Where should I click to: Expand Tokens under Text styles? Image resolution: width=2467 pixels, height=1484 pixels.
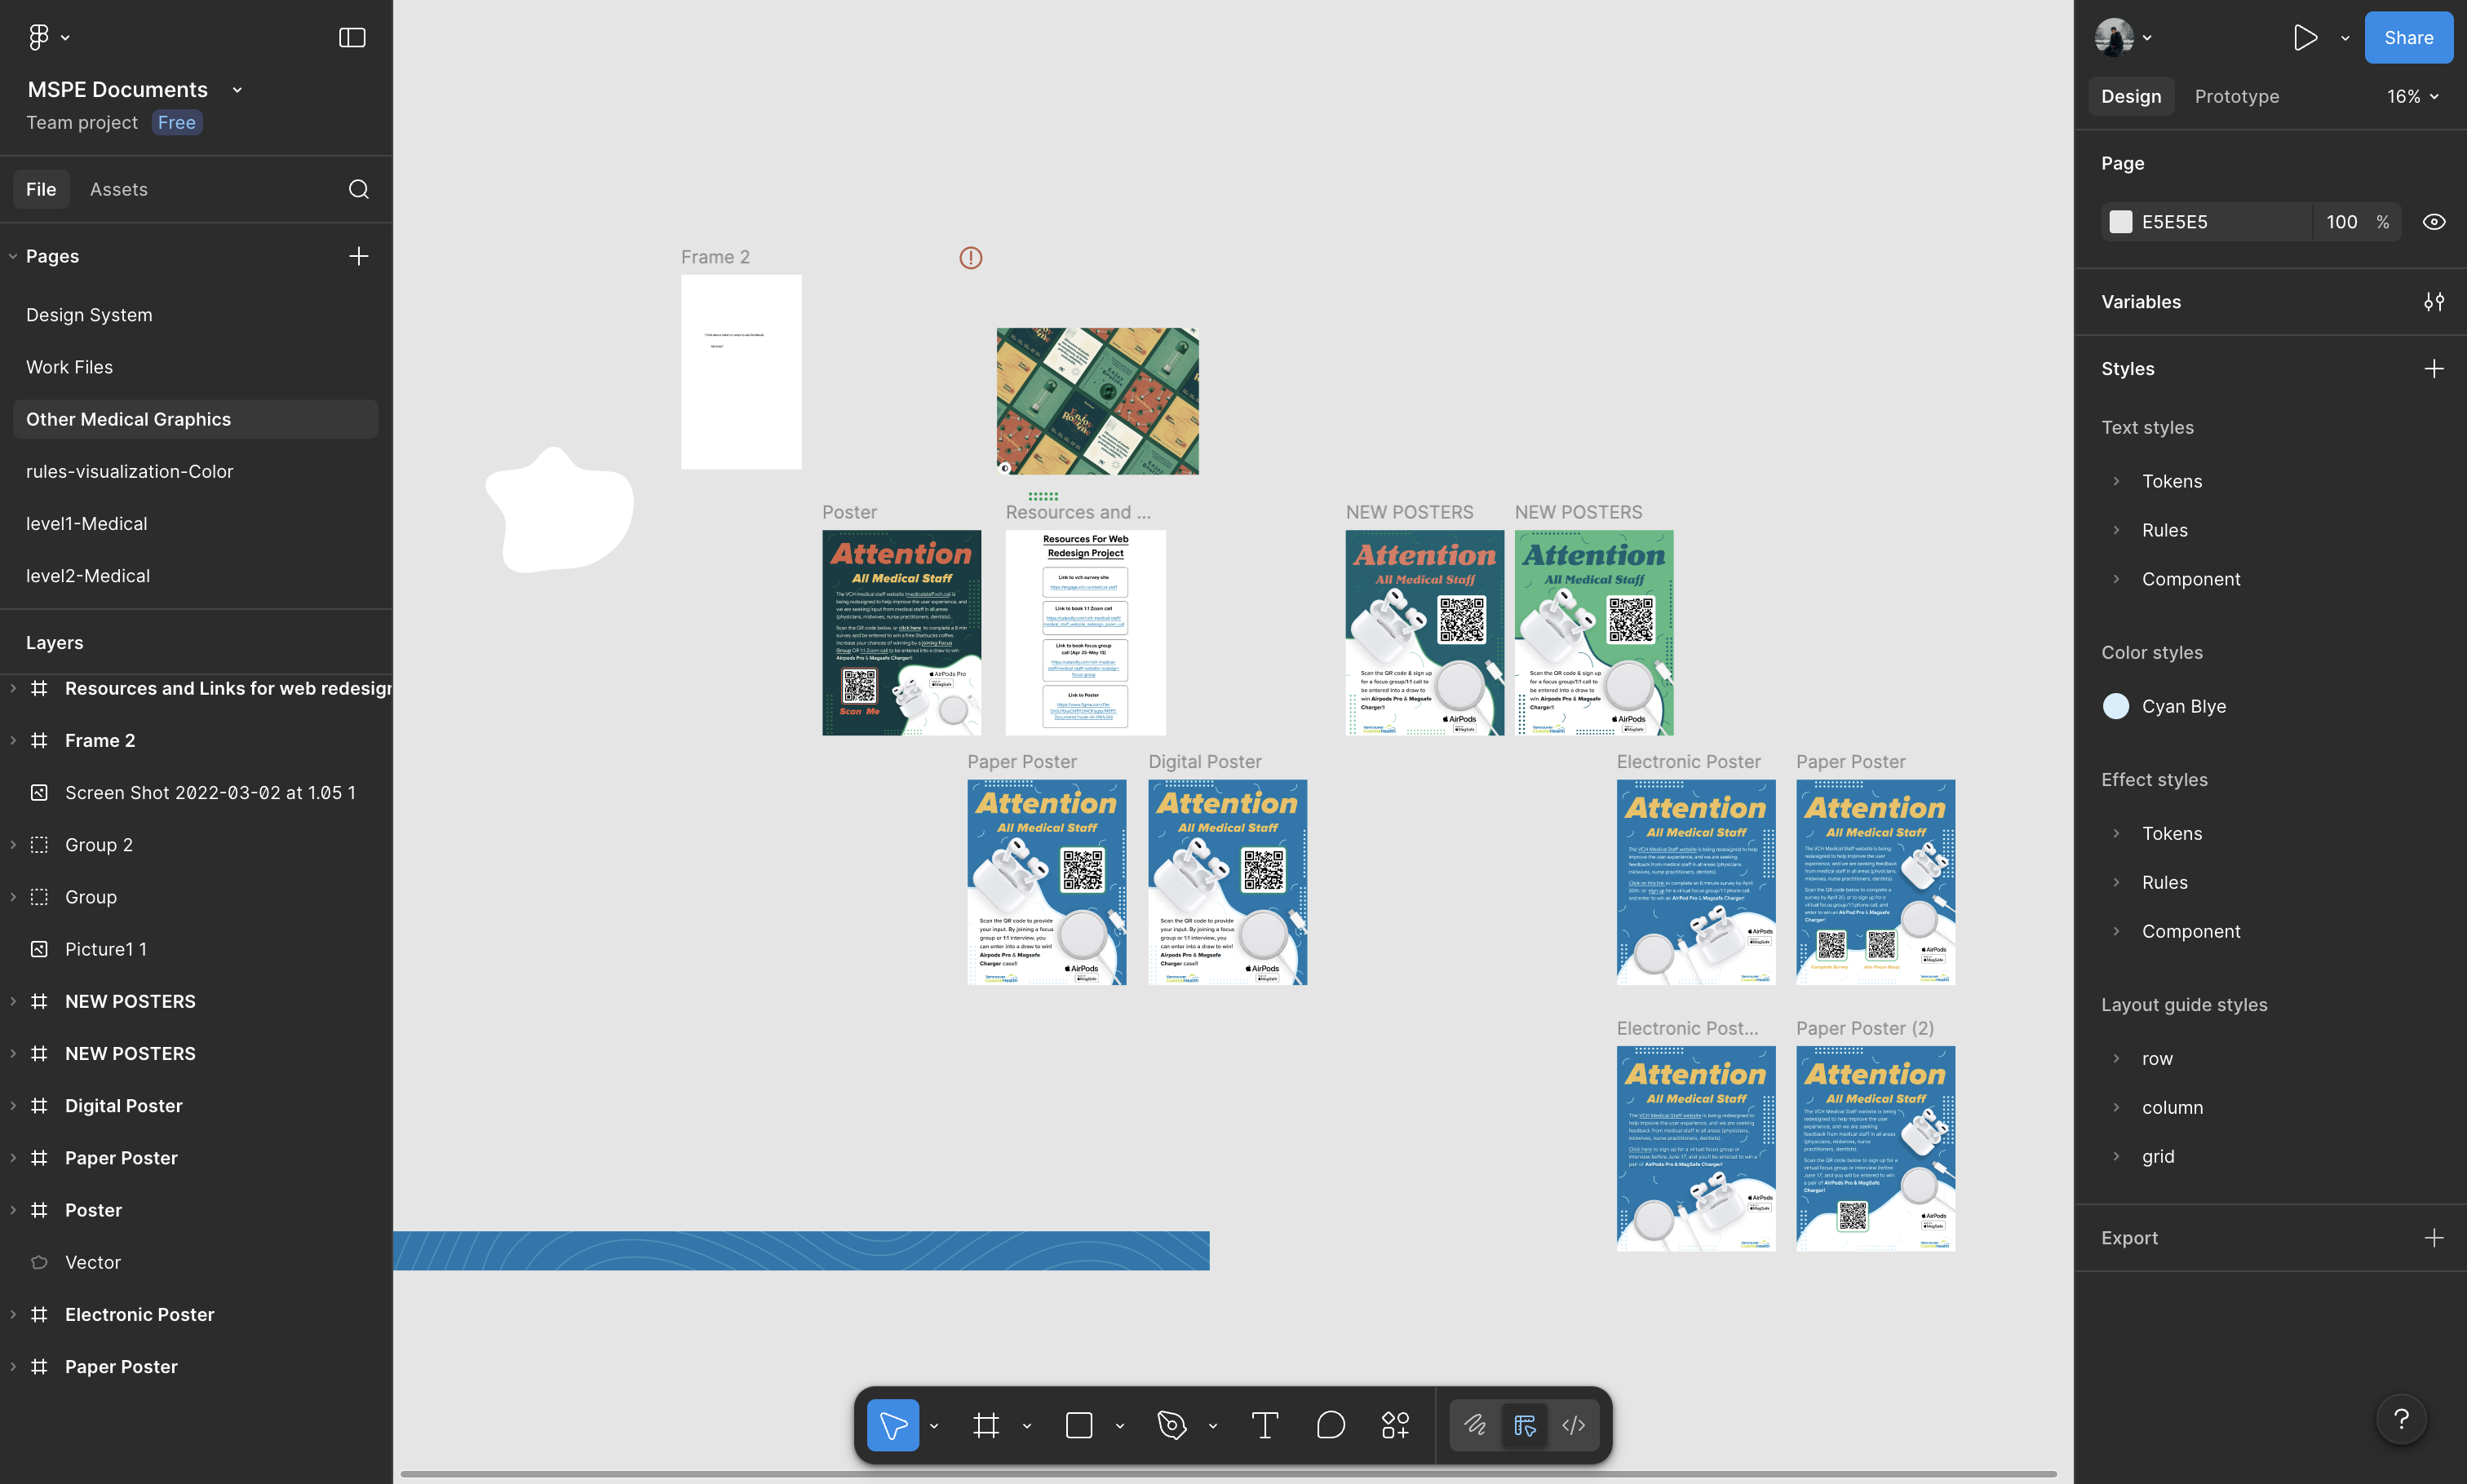[x=2116, y=481]
